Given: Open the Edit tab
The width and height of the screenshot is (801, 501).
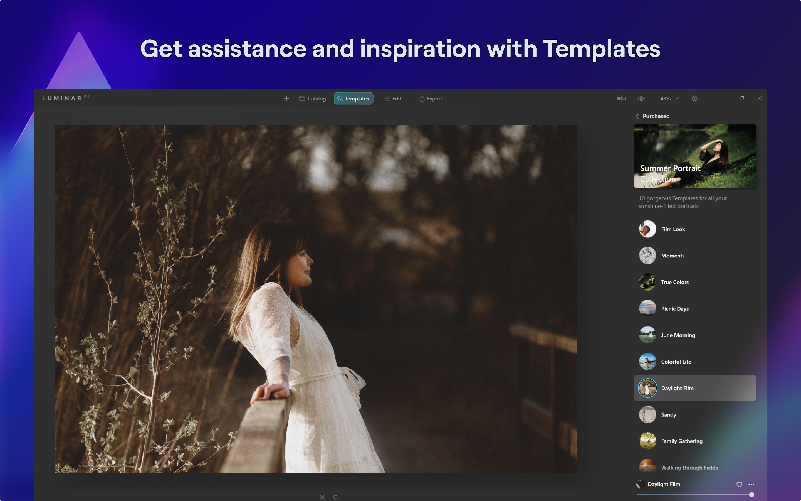Looking at the screenshot, I should 392,99.
